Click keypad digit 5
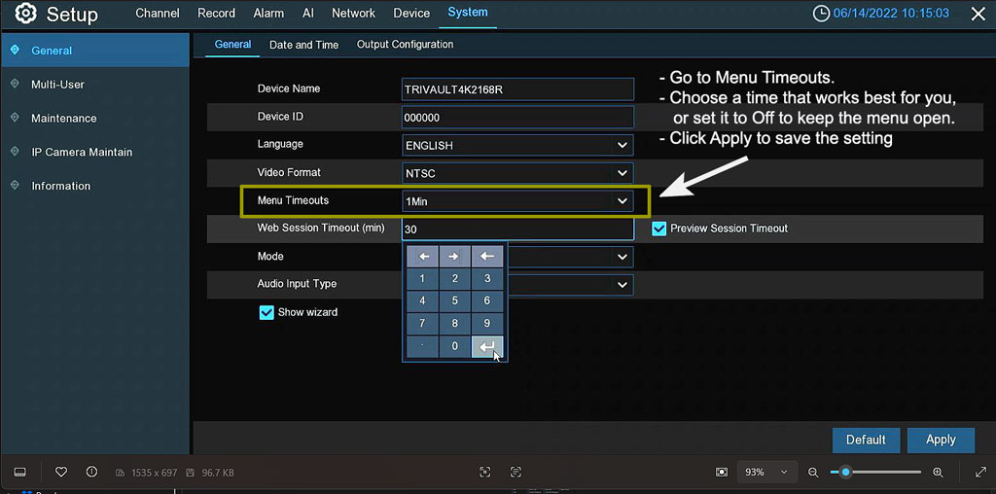Viewport: 996px width, 494px height. (455, 301)
